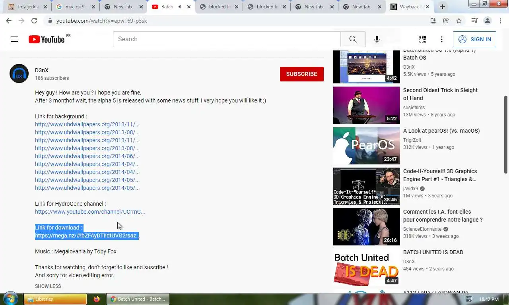Open the Code-It-Yourself 3D Graphics thumbnail
509x305 pixels.
point(367,186)
